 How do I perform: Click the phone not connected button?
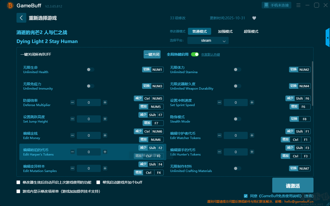pyautogui.click(x=277, y=5)
